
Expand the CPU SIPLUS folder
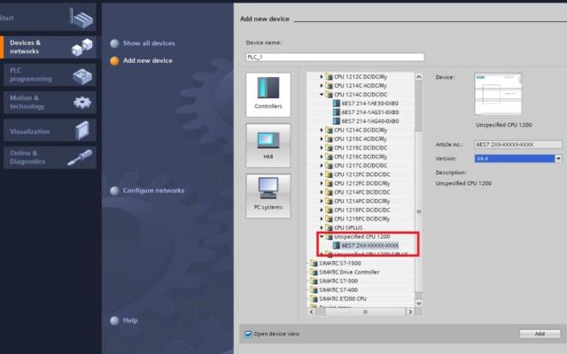click(x=322, y=227)
